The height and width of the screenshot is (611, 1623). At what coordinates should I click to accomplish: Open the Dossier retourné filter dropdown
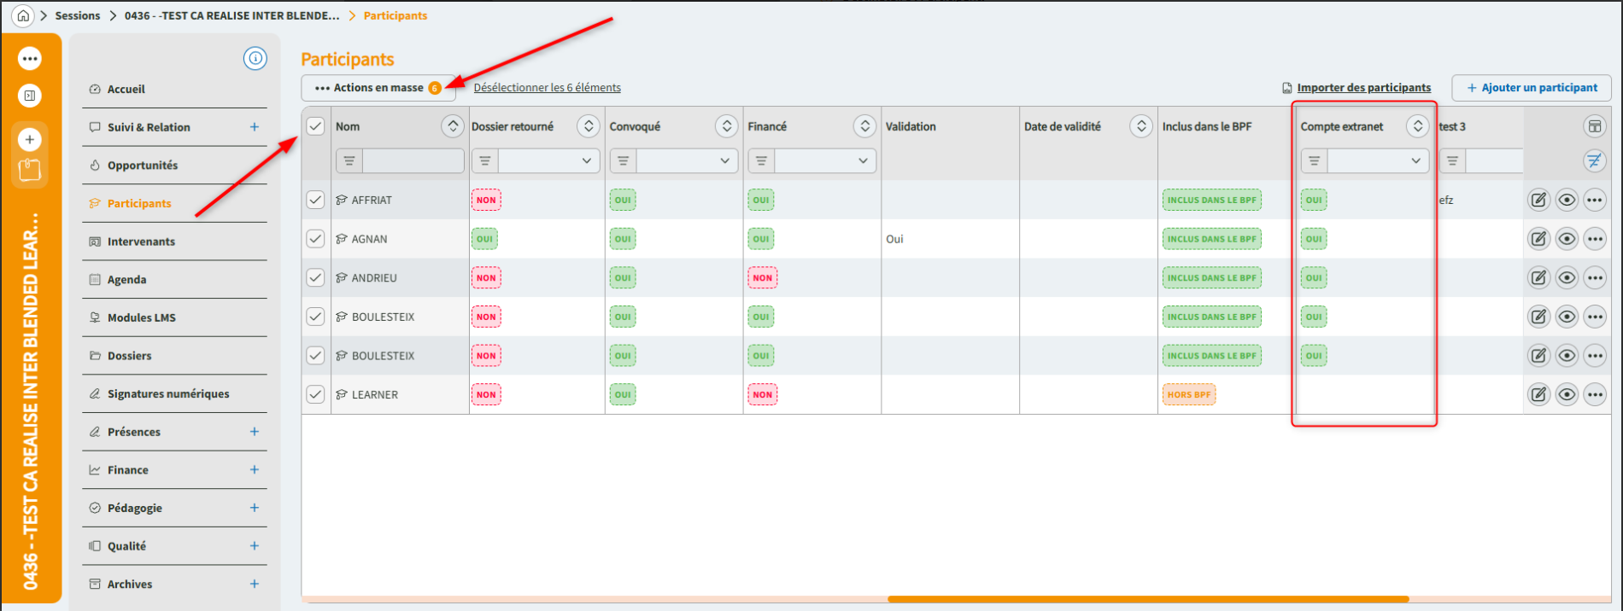tap(548, 160)
